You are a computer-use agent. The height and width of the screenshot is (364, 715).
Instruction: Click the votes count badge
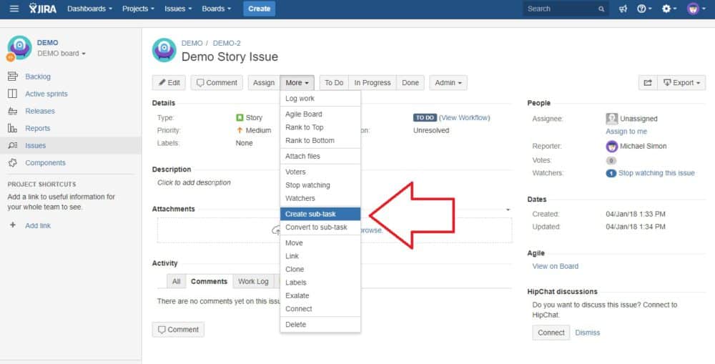coord(611,160)
